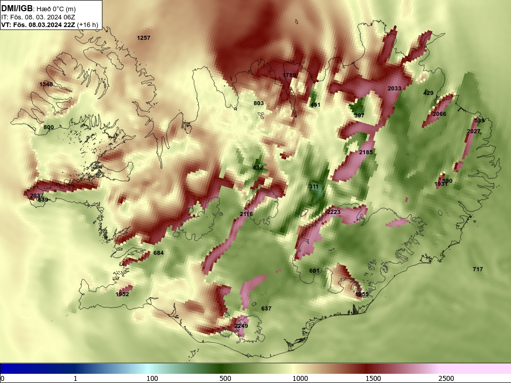
Task: Click the map value label '311'
Action: 314,186
